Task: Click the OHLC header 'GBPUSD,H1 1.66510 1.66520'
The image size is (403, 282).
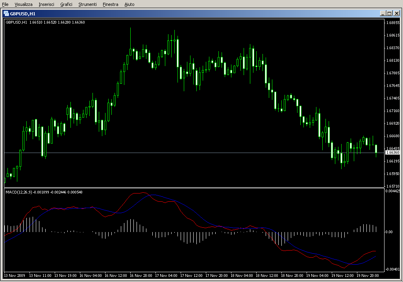Action: point(31,22)
